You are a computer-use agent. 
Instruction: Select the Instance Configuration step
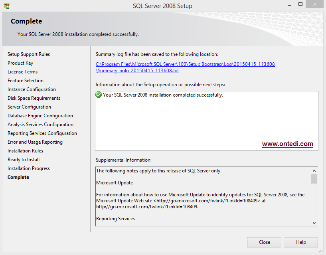click(x=32, y=89)
